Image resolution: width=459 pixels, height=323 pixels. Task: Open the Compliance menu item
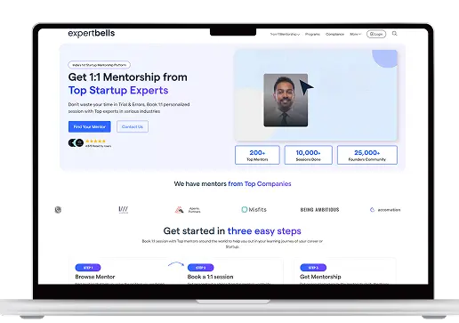click(334, 34)
